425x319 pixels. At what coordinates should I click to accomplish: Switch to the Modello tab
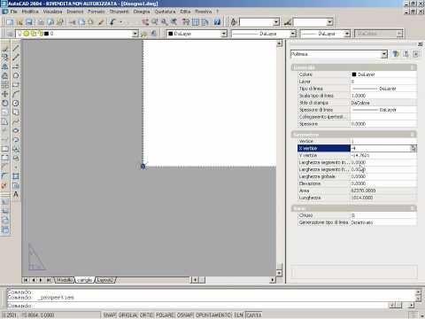point(65,280)
